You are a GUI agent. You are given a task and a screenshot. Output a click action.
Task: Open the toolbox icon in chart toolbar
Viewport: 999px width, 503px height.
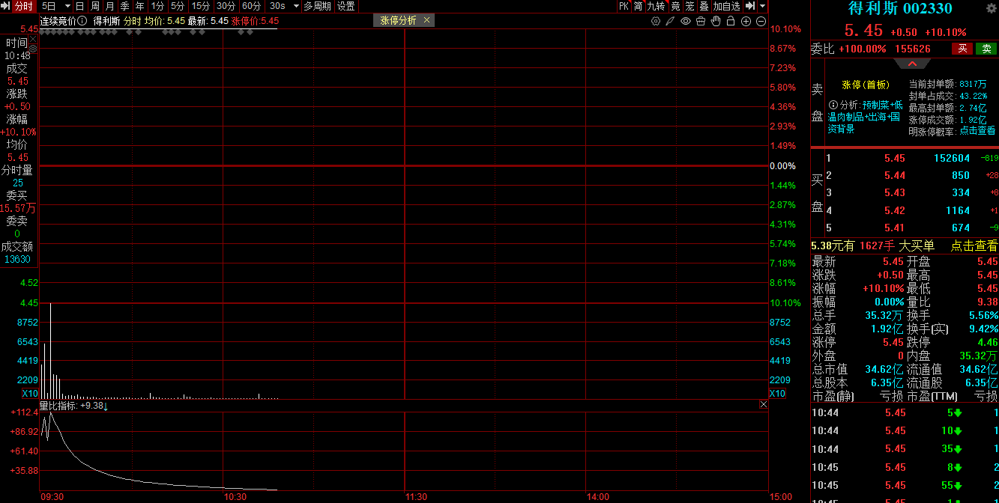click(701, 21)
